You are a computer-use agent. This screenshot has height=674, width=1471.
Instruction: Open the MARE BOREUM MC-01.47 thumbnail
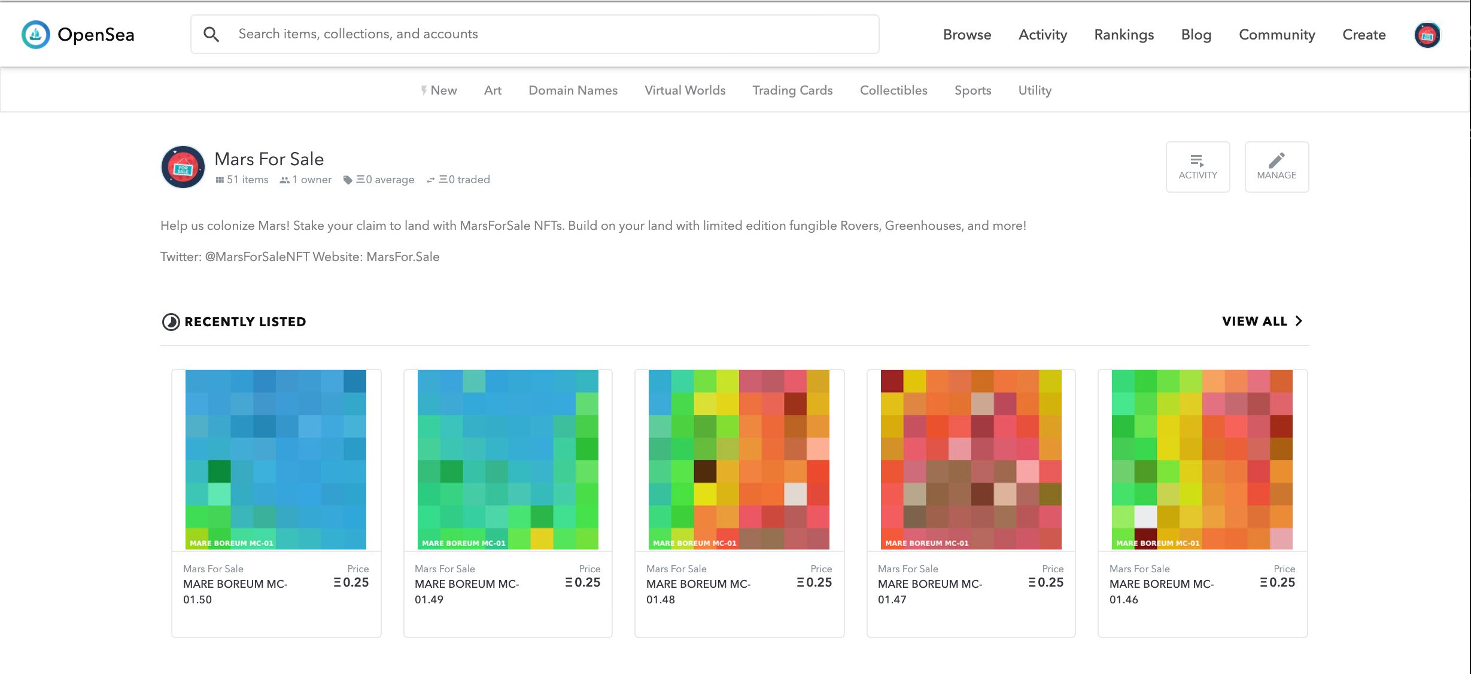(971, 460)
